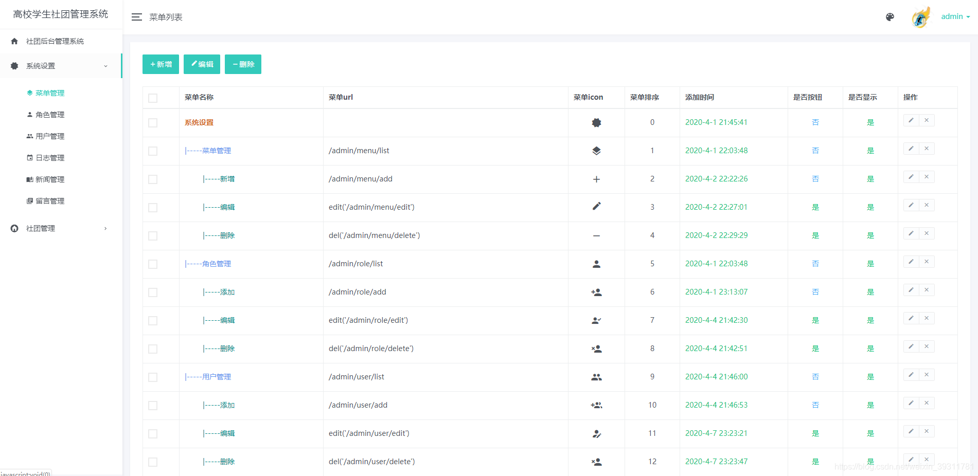Screen dimensions: 978x476
Task: Check the /admin/menu/list row checkbox
Action: click(x=153, y=151)
